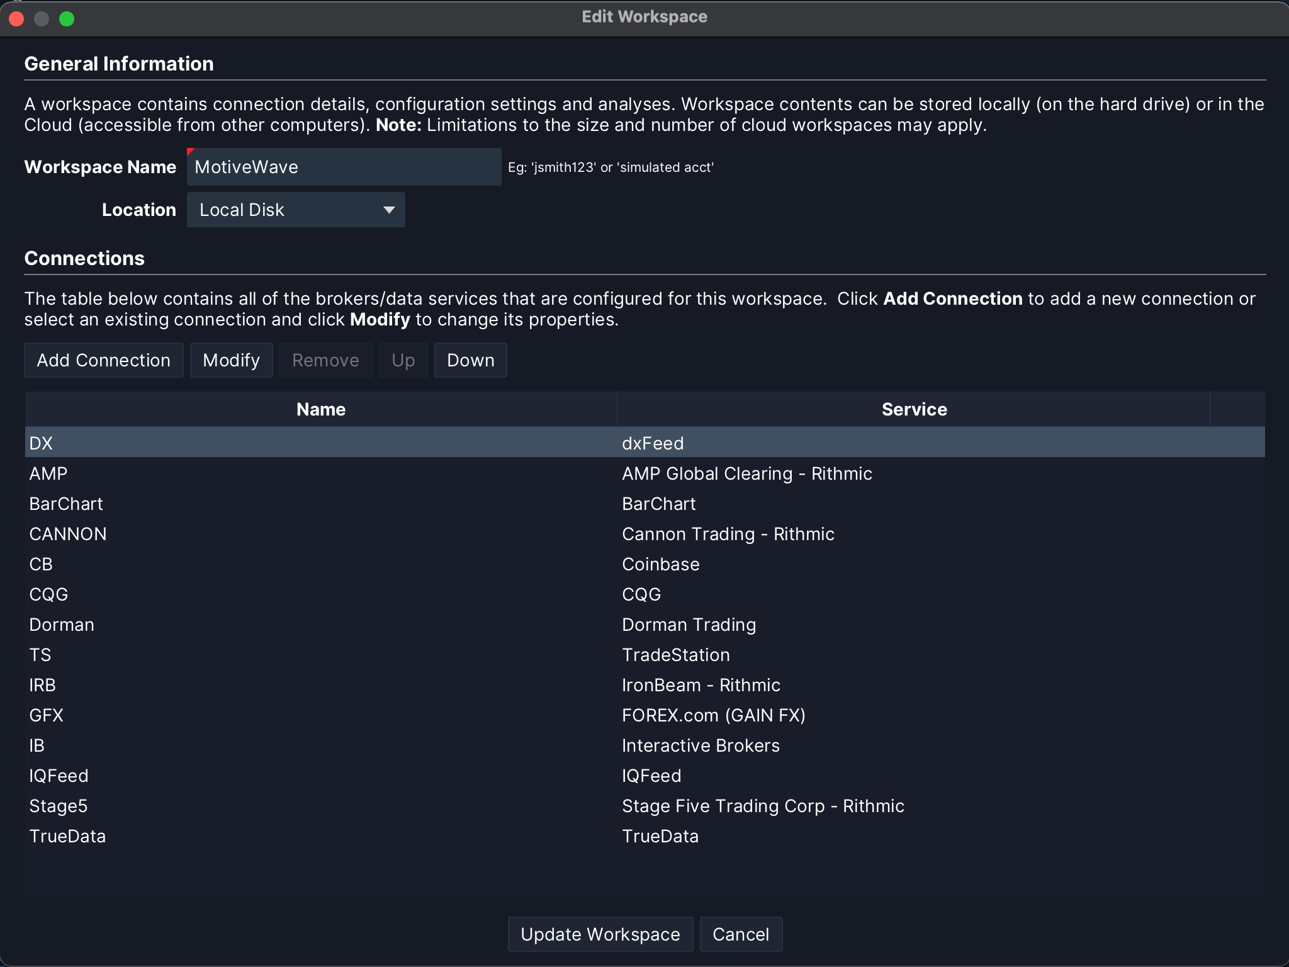Click the Add Connection button
Viewport: 1289px width, 967px height.
[x=104, y=360]
